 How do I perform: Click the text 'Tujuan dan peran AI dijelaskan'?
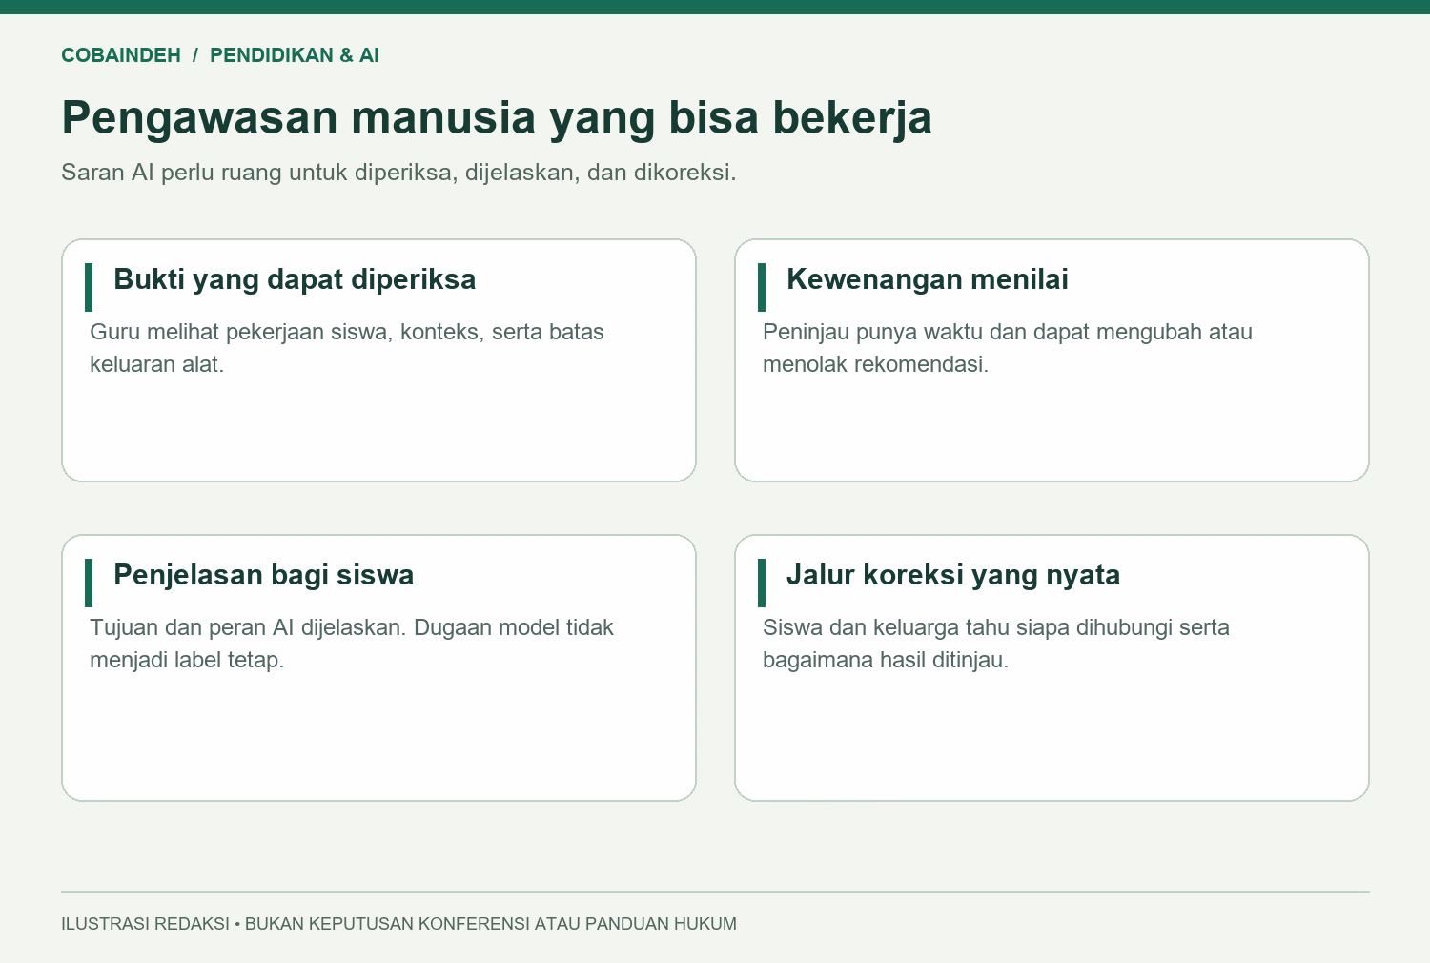pos(352,644)
